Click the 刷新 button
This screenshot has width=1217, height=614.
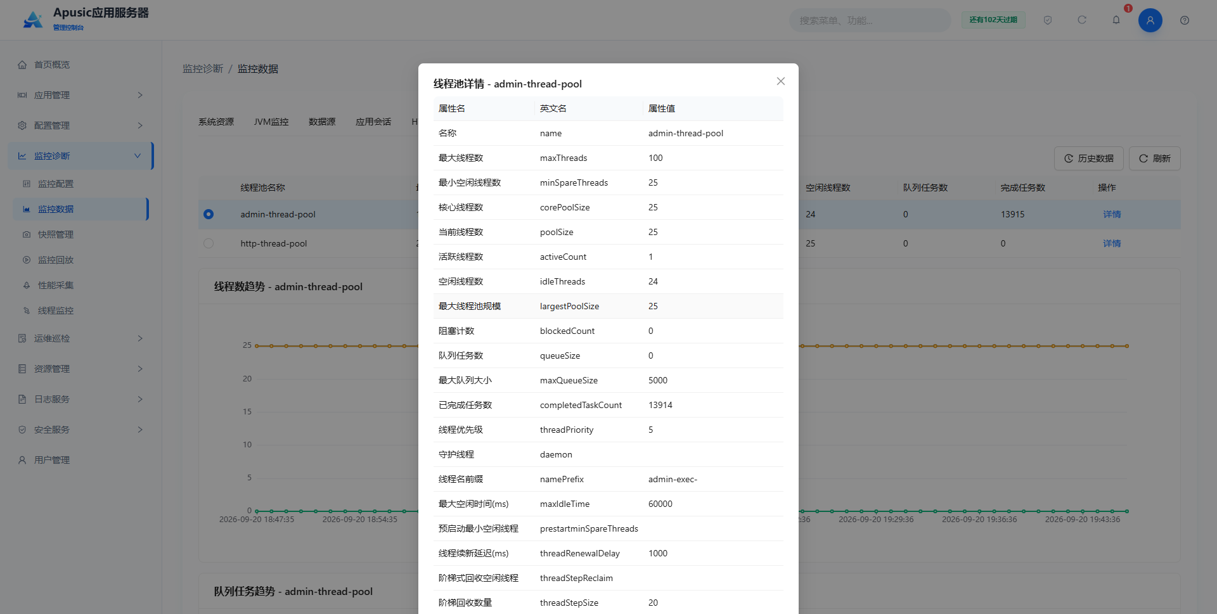(1155, 158)
